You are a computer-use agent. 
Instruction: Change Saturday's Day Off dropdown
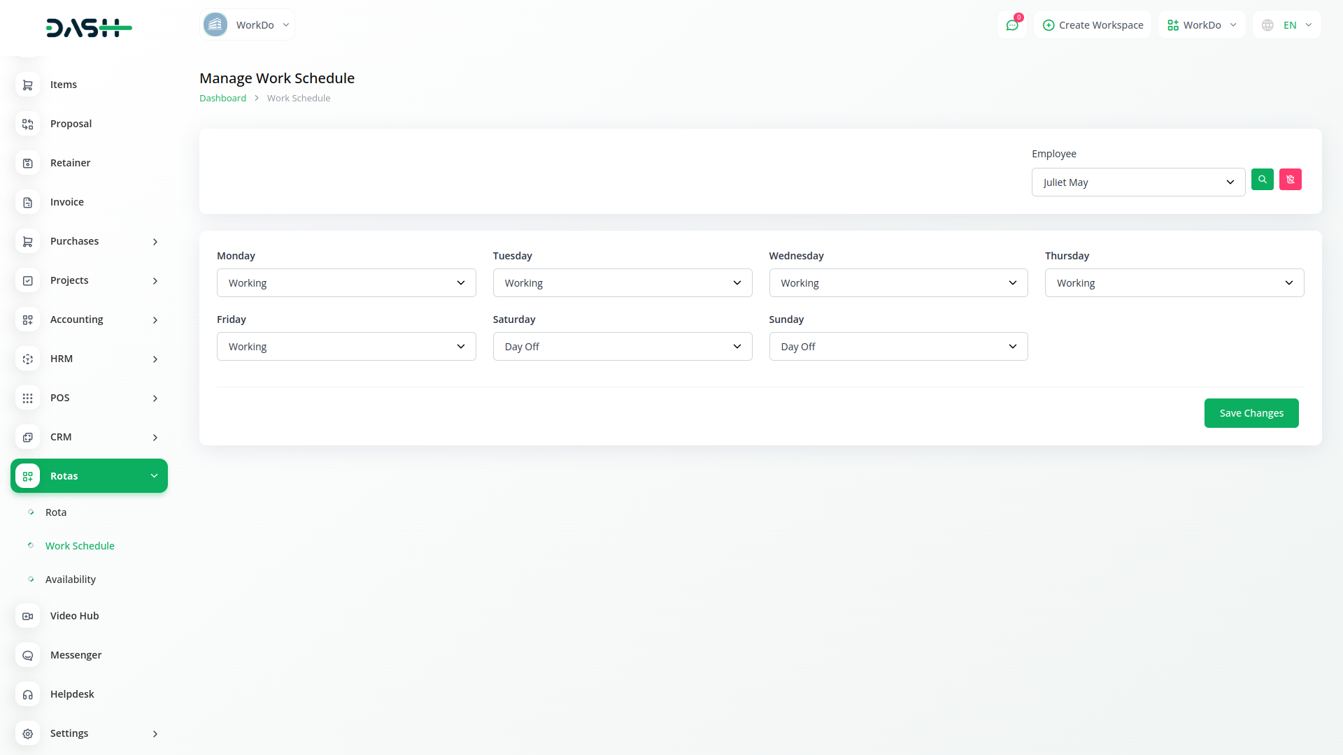coord(622,347)
